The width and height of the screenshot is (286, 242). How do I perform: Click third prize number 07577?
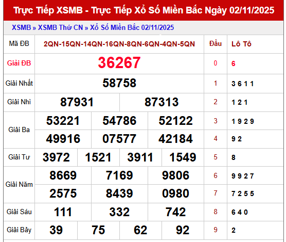(119, 139)
